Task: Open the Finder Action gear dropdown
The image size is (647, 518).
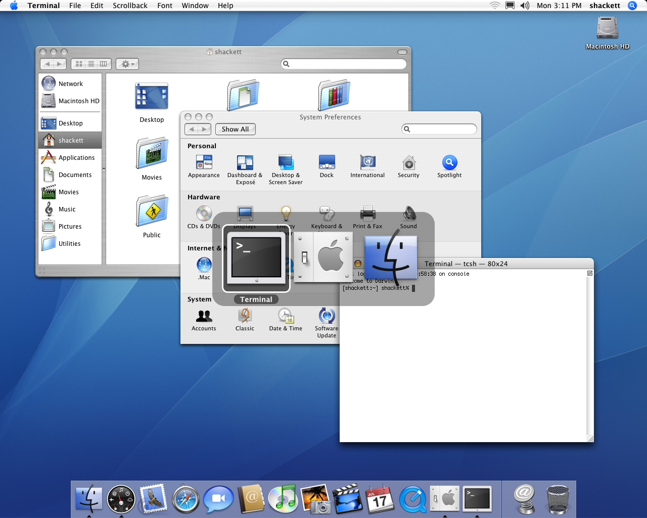Action: 127,64
